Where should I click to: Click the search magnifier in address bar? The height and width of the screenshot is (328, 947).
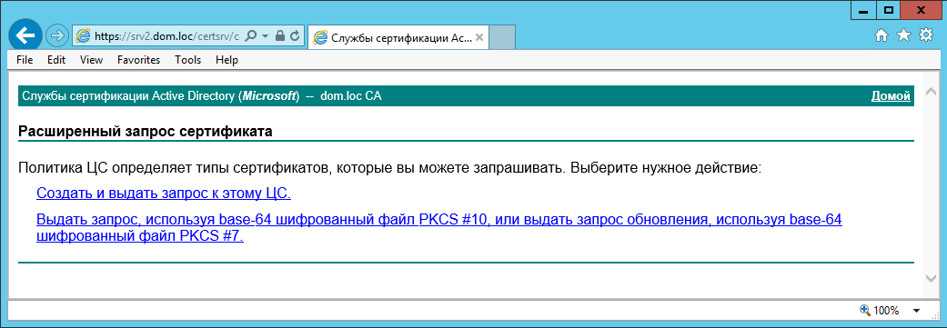(x=251, y=35)
